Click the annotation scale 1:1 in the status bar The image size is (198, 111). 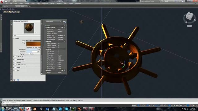pyautogui.click(x=177, y=105)
